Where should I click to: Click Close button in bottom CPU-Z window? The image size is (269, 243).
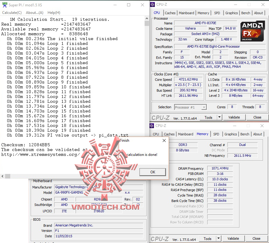(256, 238)
